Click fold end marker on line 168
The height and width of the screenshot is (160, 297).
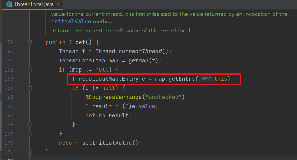(x=30, y=125)
